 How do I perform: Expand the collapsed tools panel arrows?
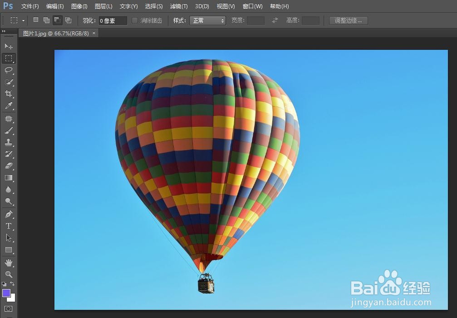click(x=4, y=31)
